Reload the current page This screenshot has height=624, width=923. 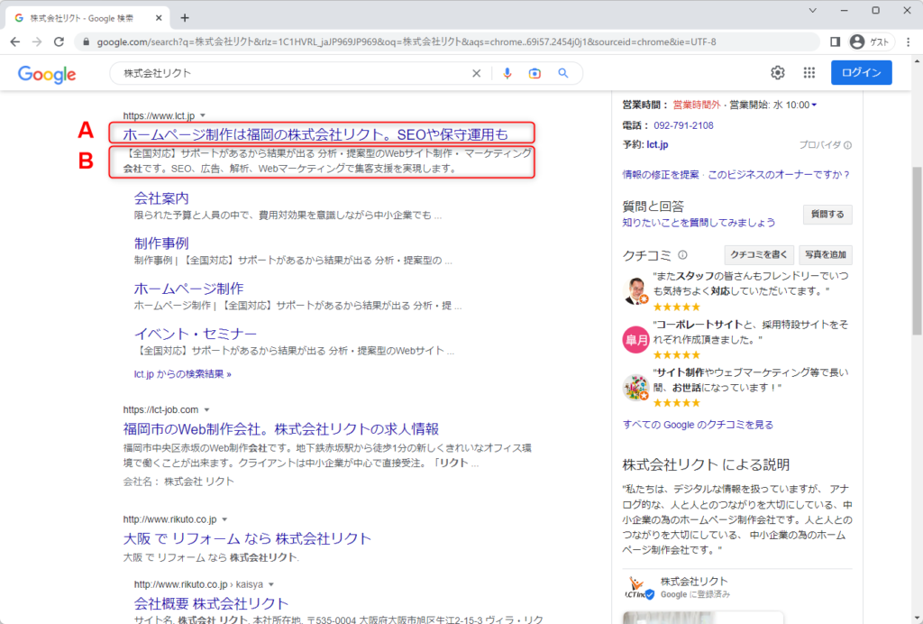click(x=59, y=41)
